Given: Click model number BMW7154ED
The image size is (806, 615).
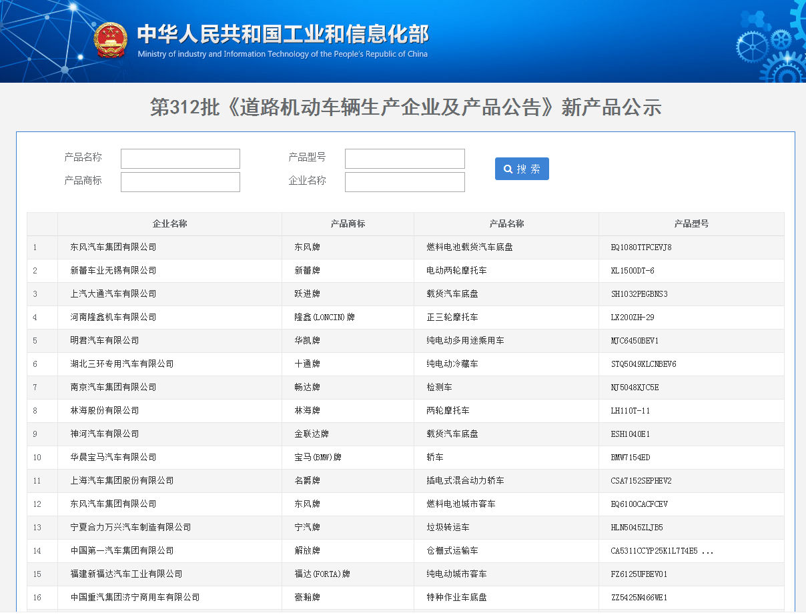Looking at the screenshot, I should coord(631,458).
